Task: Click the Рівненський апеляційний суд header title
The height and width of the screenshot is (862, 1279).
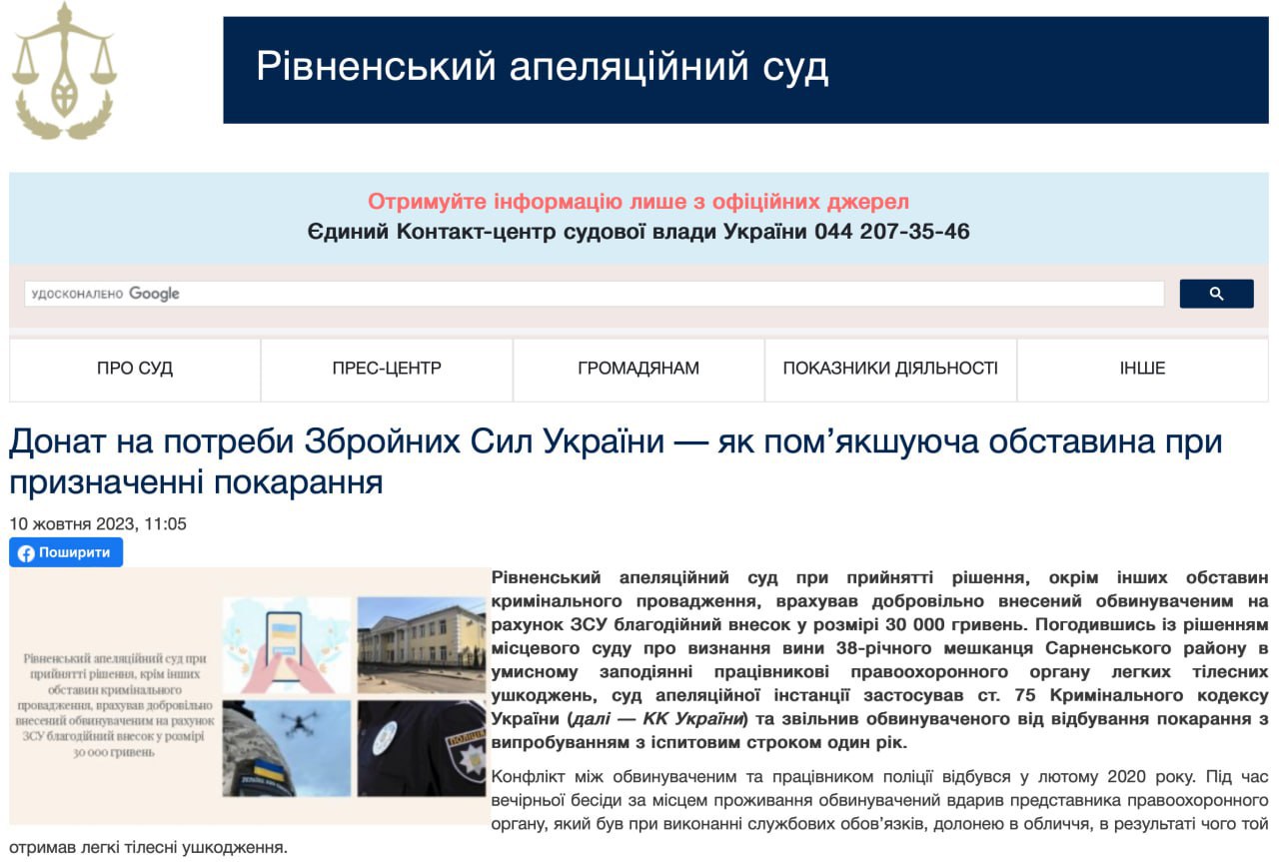Action: click(542, 67)
